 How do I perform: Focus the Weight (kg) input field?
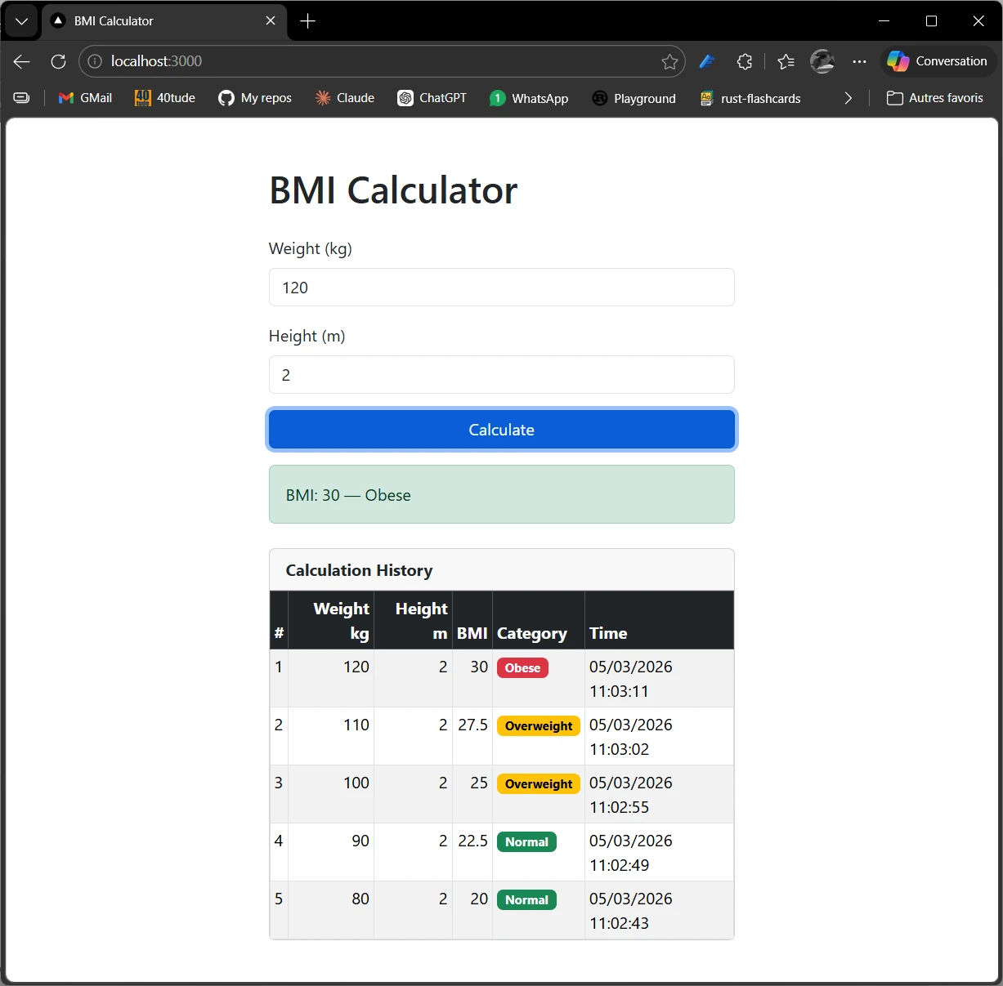click(x=501, y=288)
